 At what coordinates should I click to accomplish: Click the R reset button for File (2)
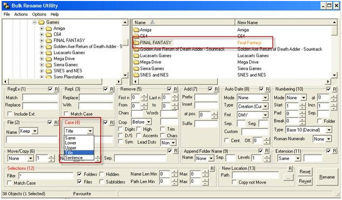(x=56, y=122)
